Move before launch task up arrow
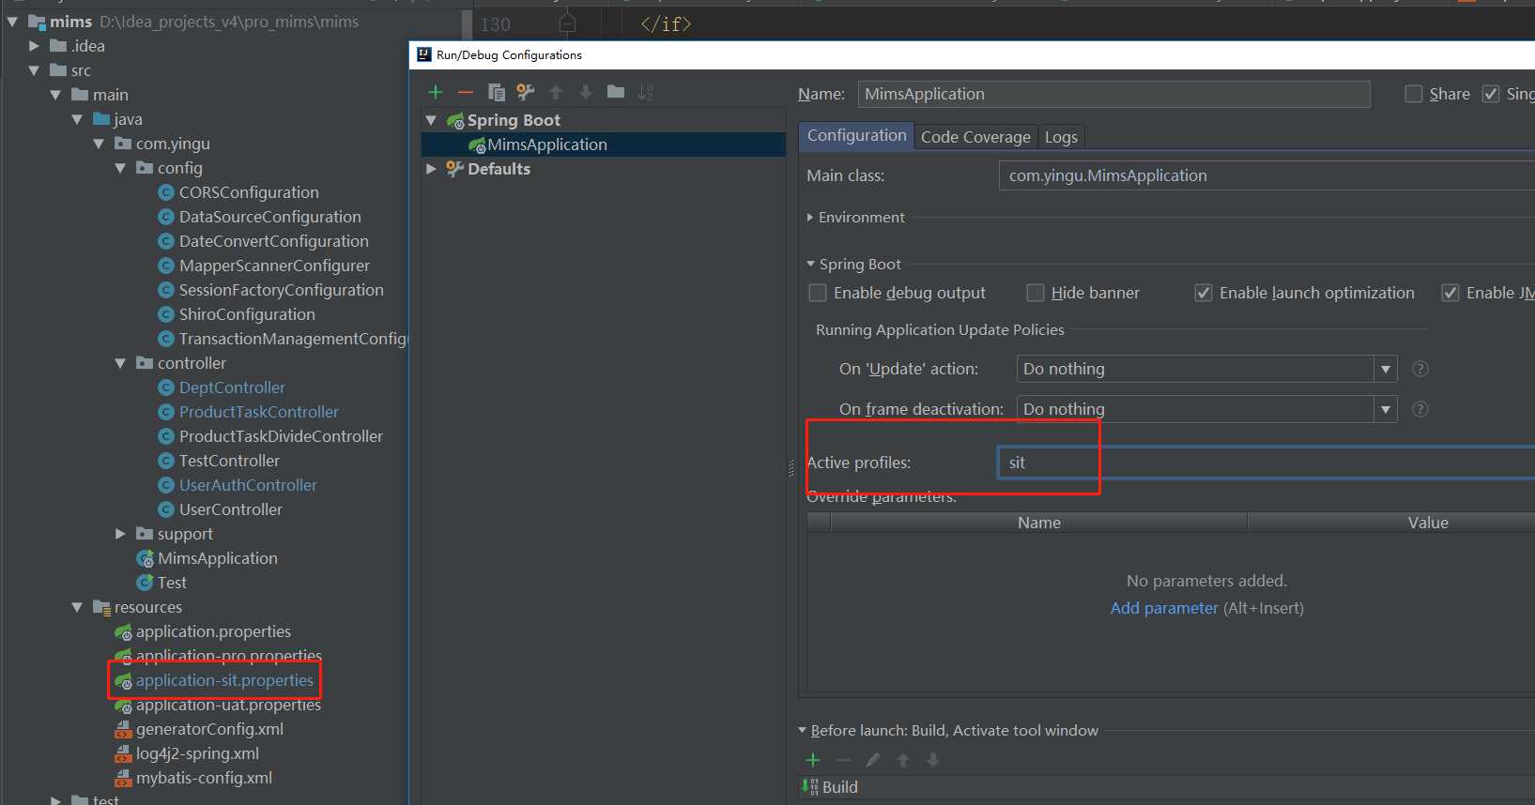The width and height of the screenshot is (1535, 805). point(903,760)
